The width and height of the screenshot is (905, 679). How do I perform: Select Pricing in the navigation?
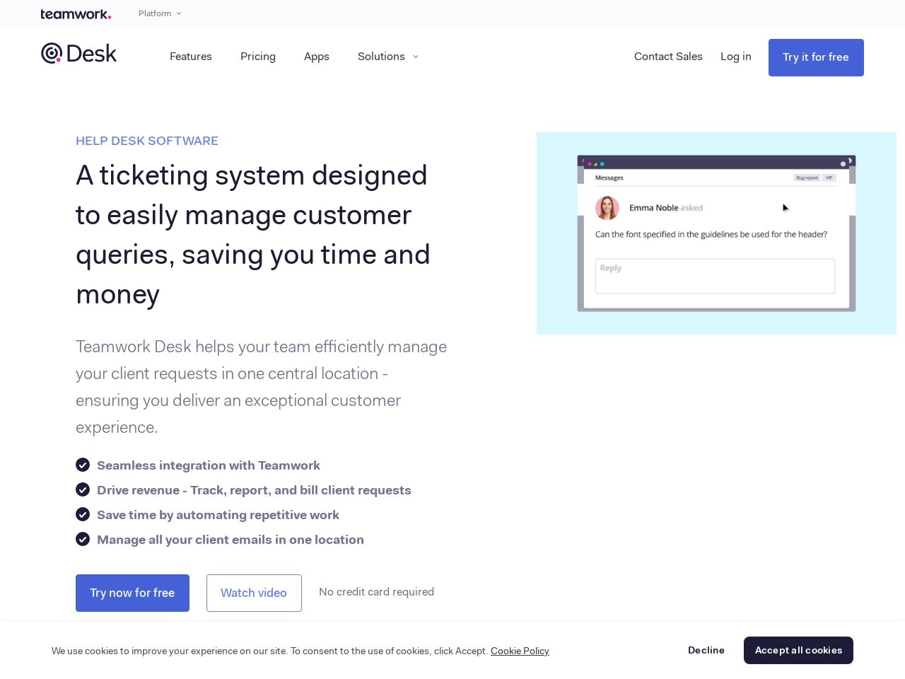[258, 57]
